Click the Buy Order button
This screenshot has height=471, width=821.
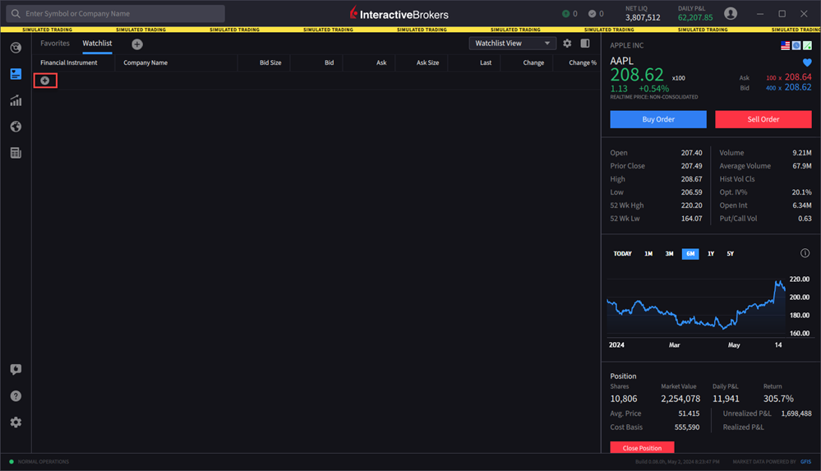658,119
